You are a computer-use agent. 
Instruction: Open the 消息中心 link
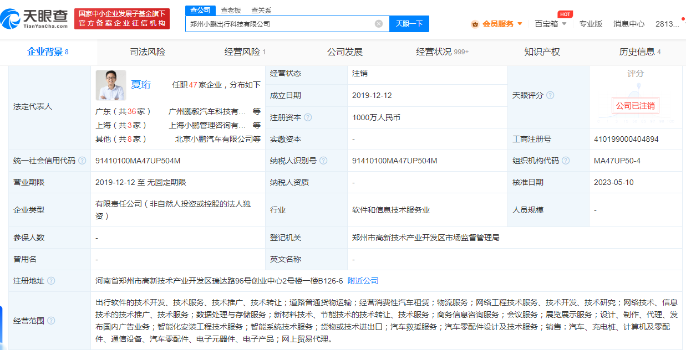[x=629, y=24]
